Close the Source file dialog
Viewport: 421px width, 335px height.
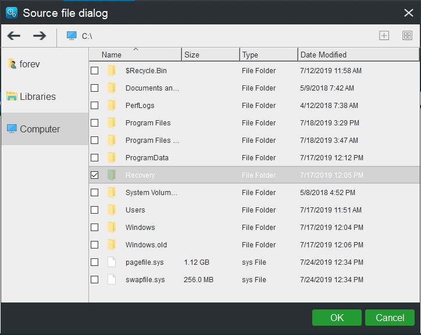(408, 12)
